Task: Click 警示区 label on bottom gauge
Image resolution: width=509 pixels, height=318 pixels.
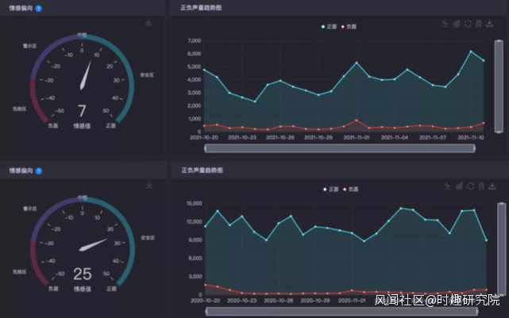Action: [x=30, y=209]
